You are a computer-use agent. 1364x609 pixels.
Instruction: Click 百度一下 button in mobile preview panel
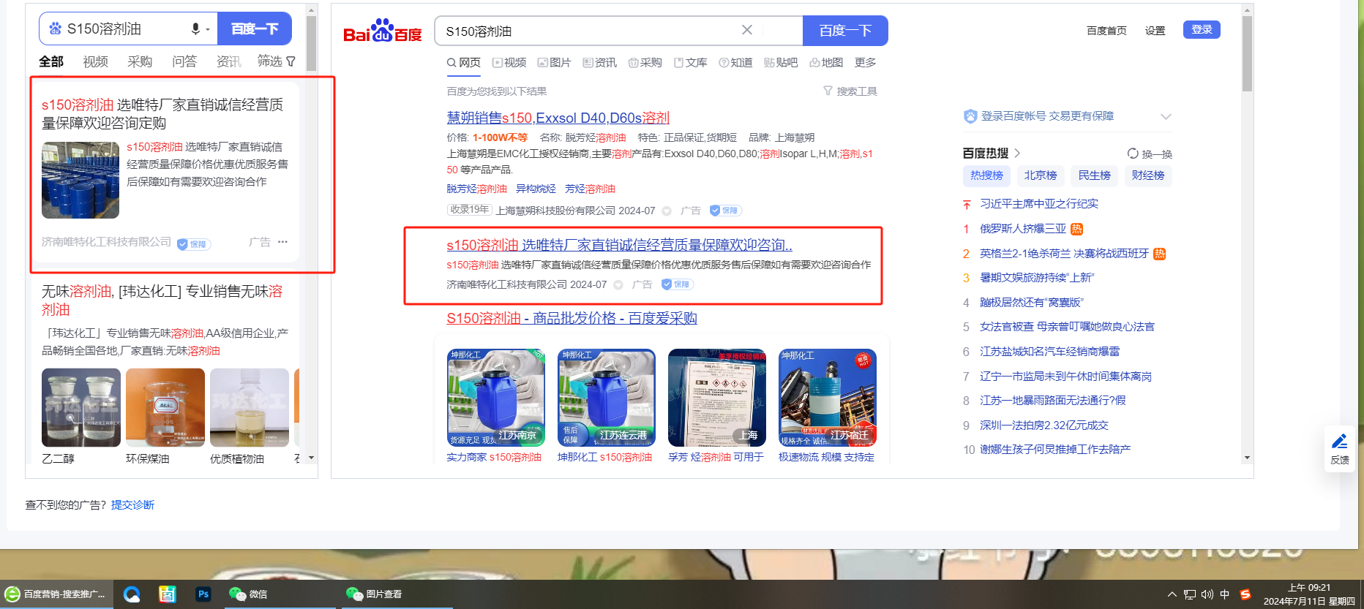click(255, 29)
